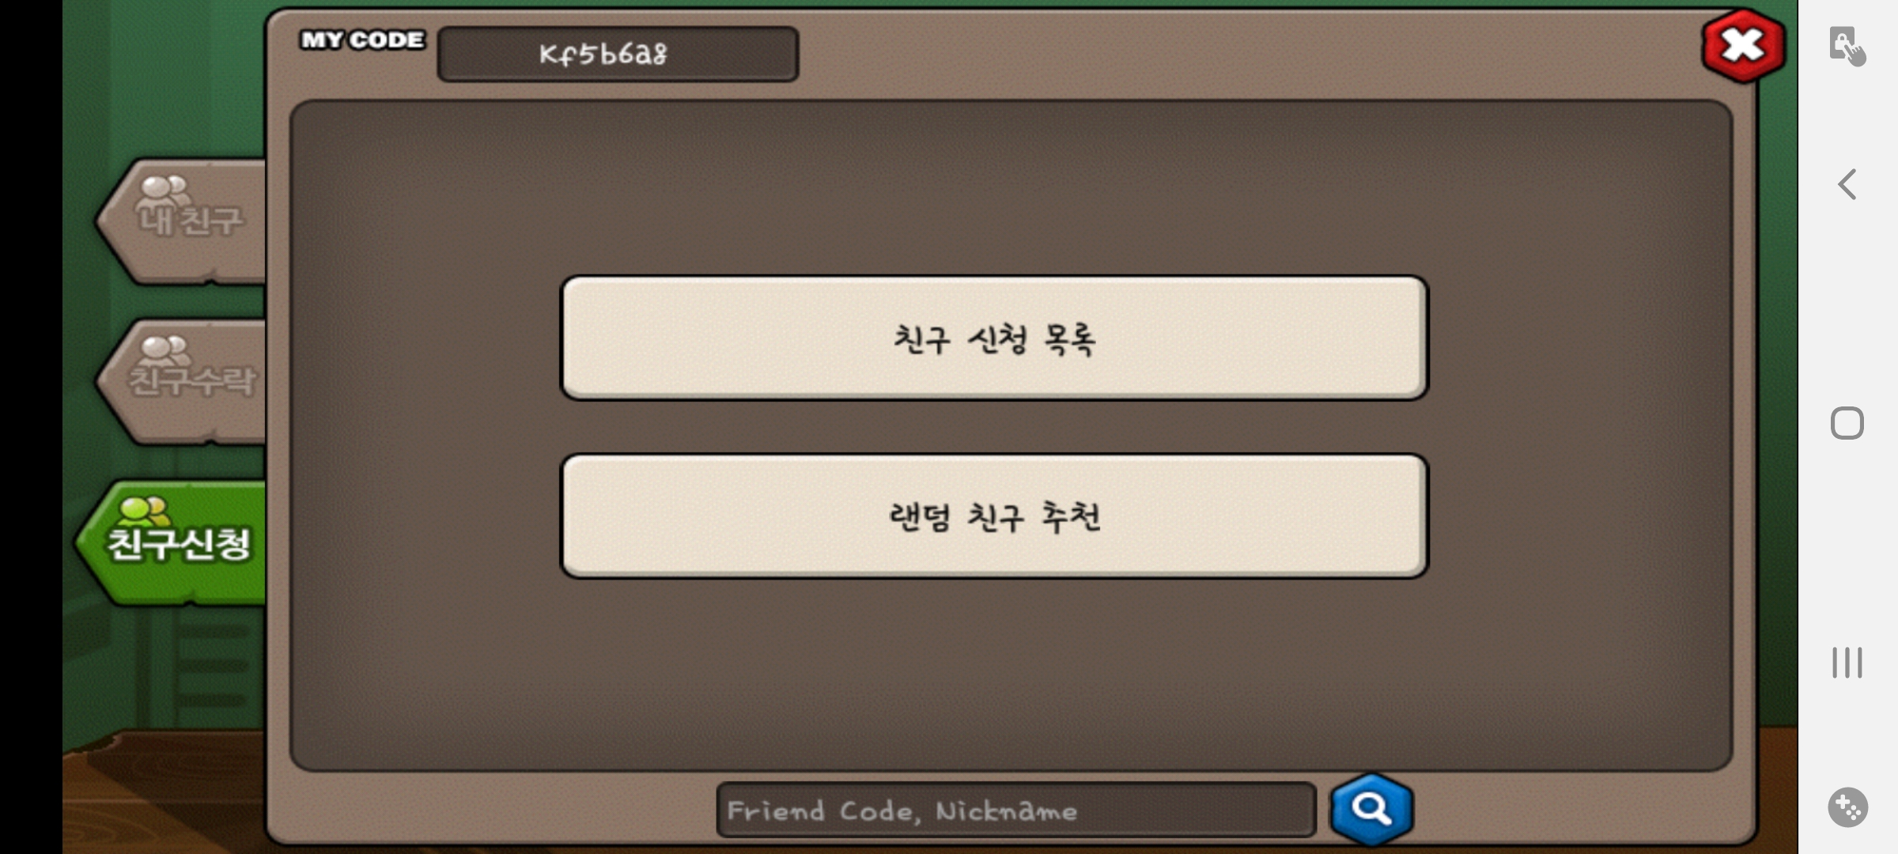This screenshot has width=1898, height=854.
Task: Focus the Friend Code, Nickname field
Action: pos(1016,810)
